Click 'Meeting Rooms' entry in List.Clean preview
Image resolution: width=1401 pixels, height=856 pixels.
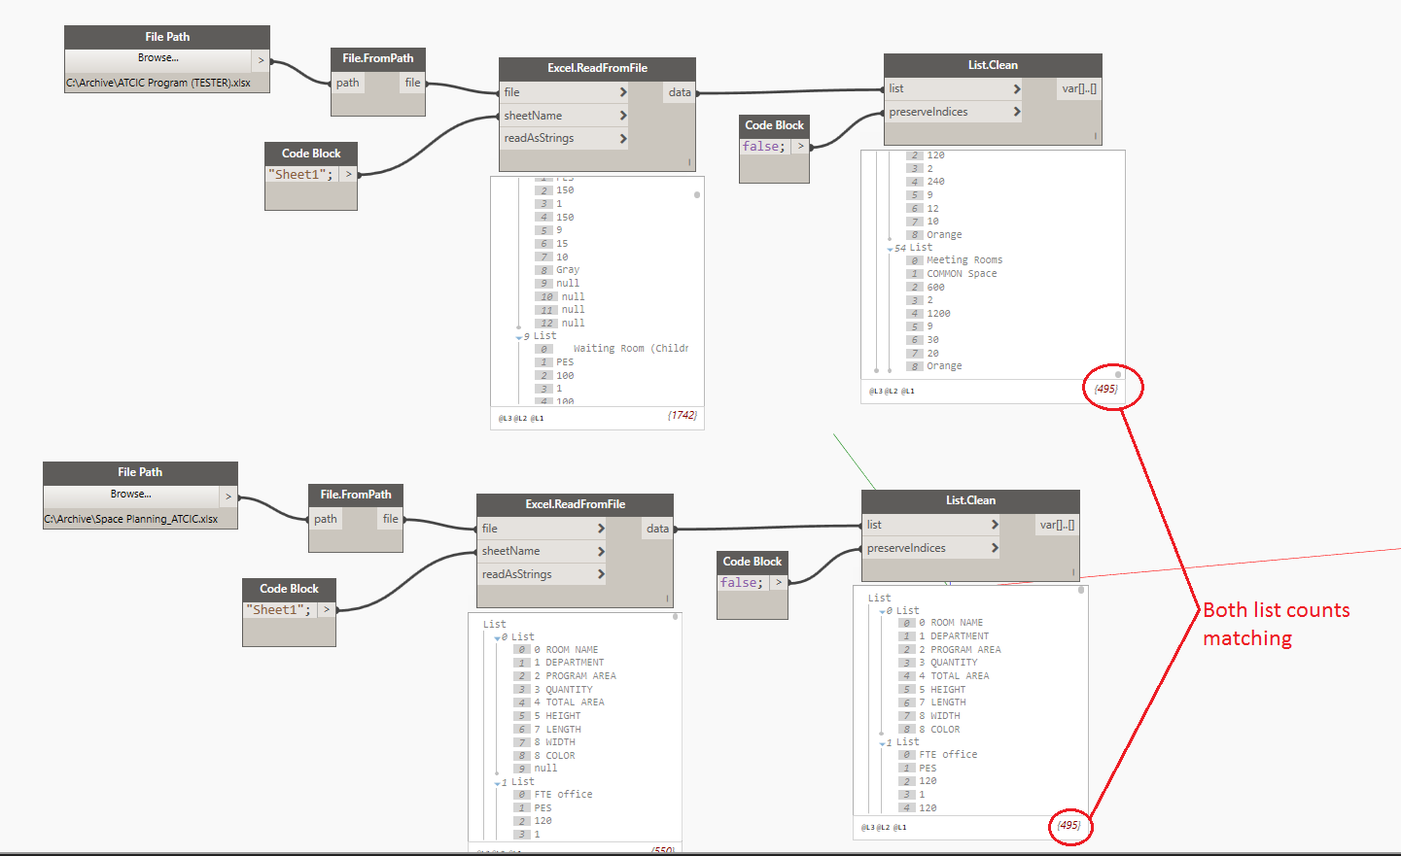(x=964, y=260)
